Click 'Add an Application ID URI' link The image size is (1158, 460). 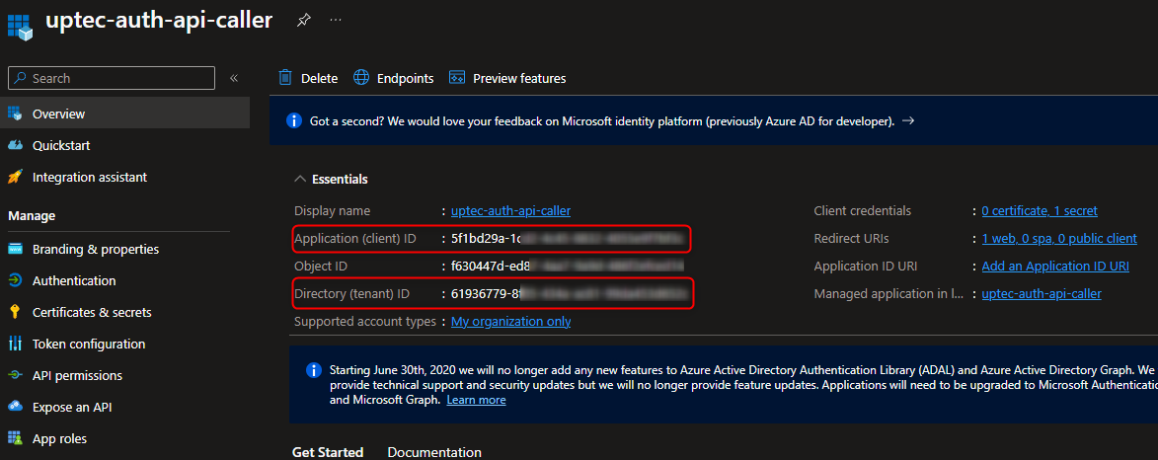[1055, 267]
